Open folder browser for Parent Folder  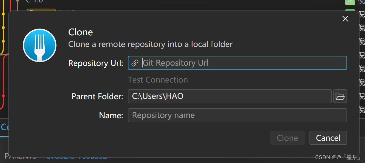pos(340,96)
